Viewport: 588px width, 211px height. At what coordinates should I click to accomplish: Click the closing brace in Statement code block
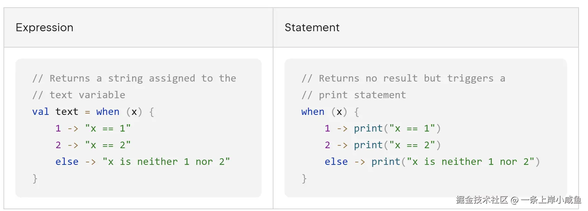tap(304, 178)
